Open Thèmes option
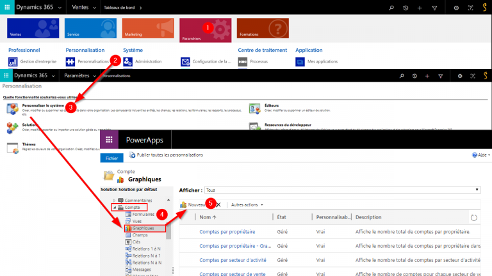492x276 pixels. coord(29,144)
